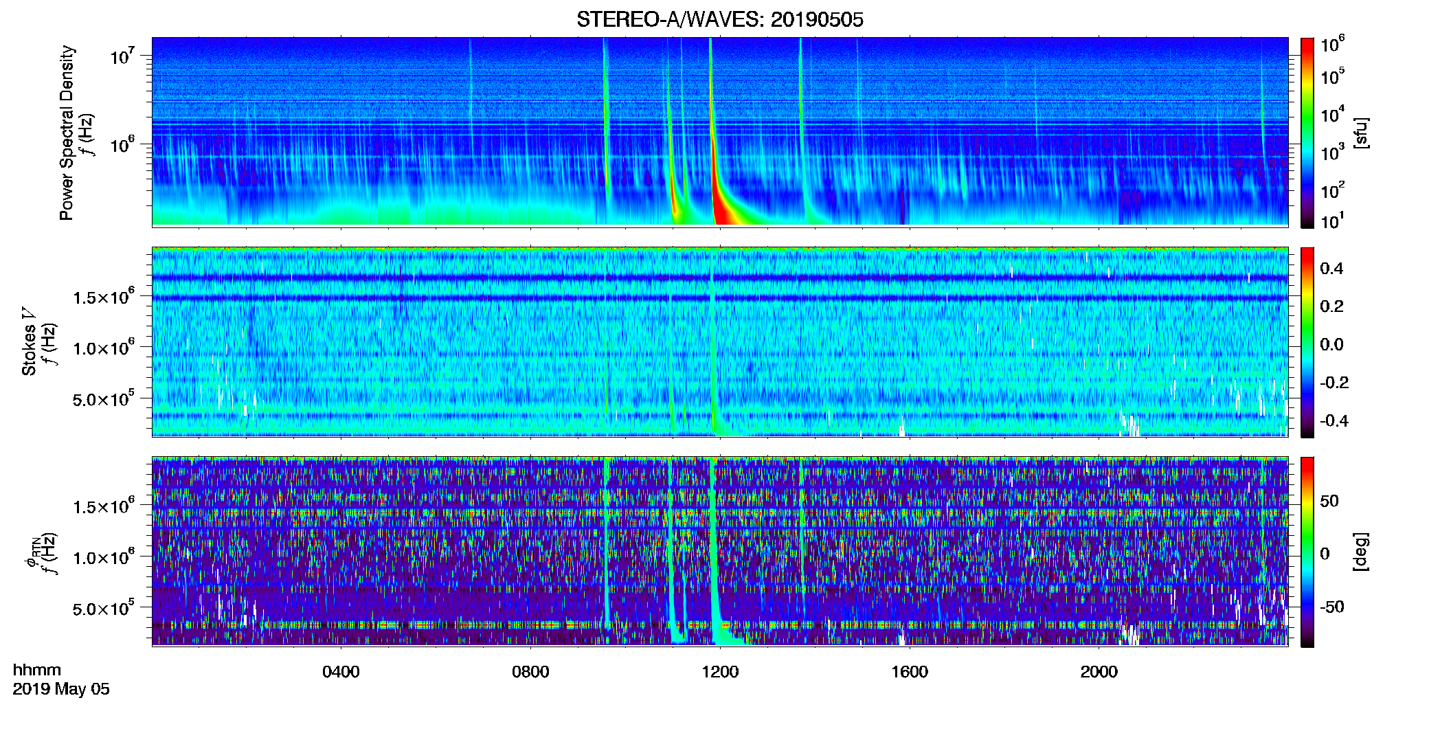Click the 2000 time axis label
This screenshot has height=742, width=1440.
1099,672
